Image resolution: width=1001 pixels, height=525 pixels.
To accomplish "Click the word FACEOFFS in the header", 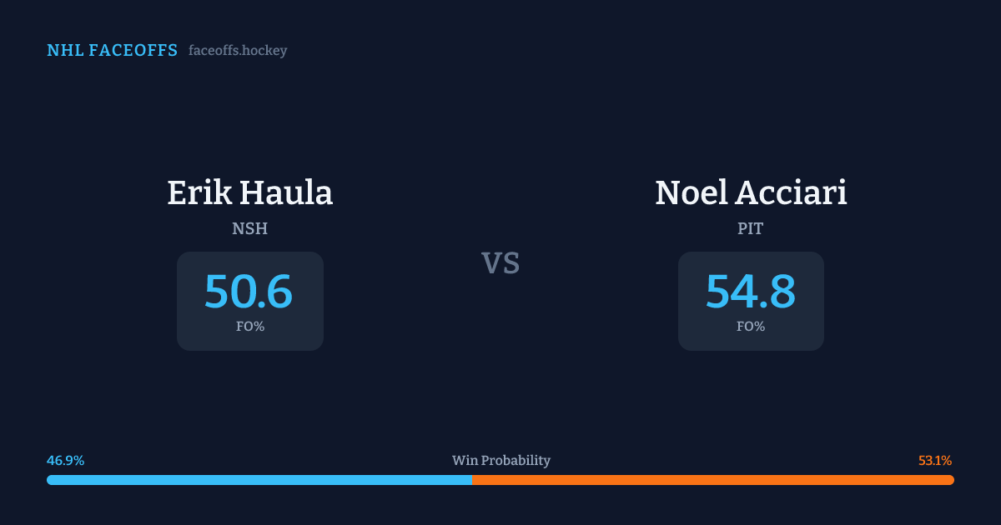I will coord(133,51).
